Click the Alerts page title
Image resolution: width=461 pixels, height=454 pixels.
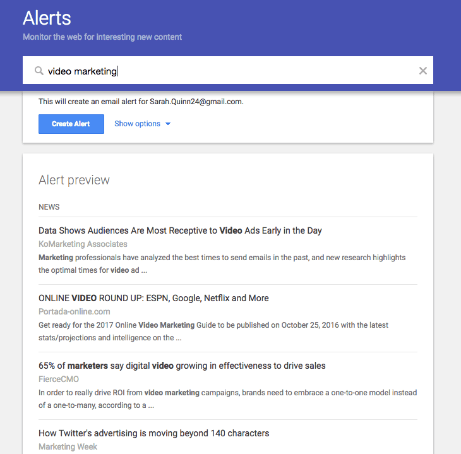pyautogui.click(x=47, y=18)
